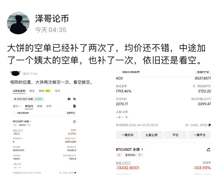222x178 pixels.
Task: Select the 开仓时间 2026-04-10 20:32:51 line
Action: [x=137, y=125]
